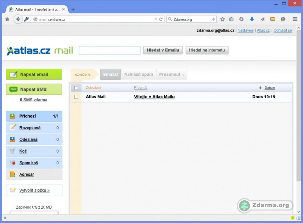Image resolution: width=303 pixels, height=223 pixels.
Task: Click the vertical scrollbar thumb
Action: 298,105
